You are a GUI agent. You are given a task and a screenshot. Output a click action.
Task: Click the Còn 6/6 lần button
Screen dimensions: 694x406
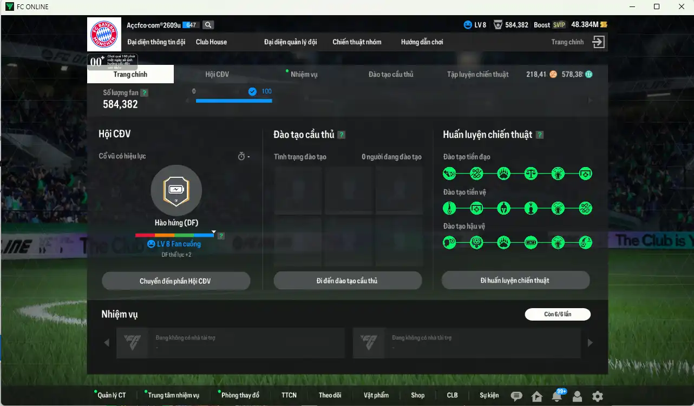[558, 314]
